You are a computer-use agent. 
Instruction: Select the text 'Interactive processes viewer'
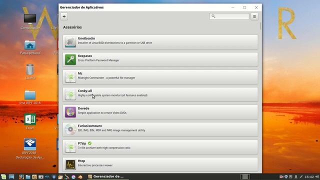(x=95, y=165)
